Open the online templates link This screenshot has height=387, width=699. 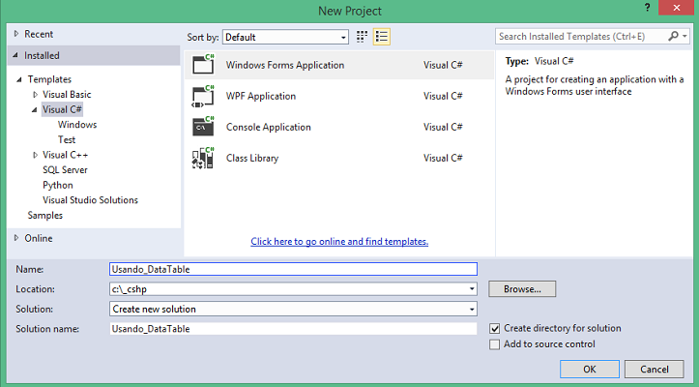pyautogui.click(x=339, y=242)
